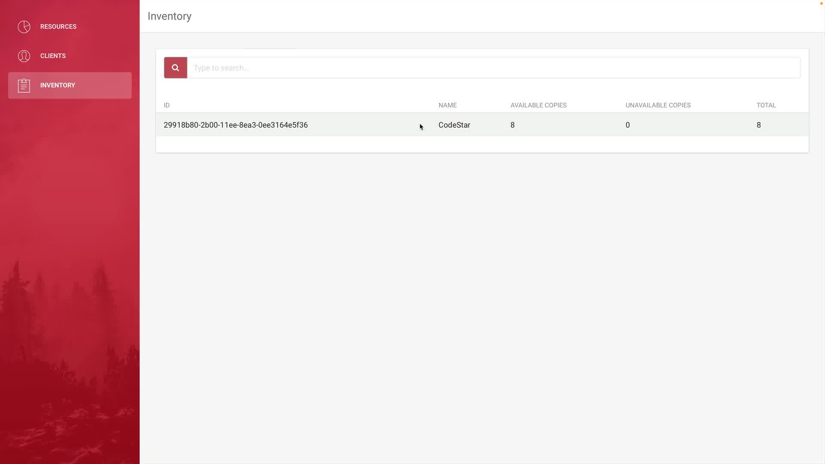Click unavailable copies value 0
Screen dimensions: 825x464
point(628,125)
